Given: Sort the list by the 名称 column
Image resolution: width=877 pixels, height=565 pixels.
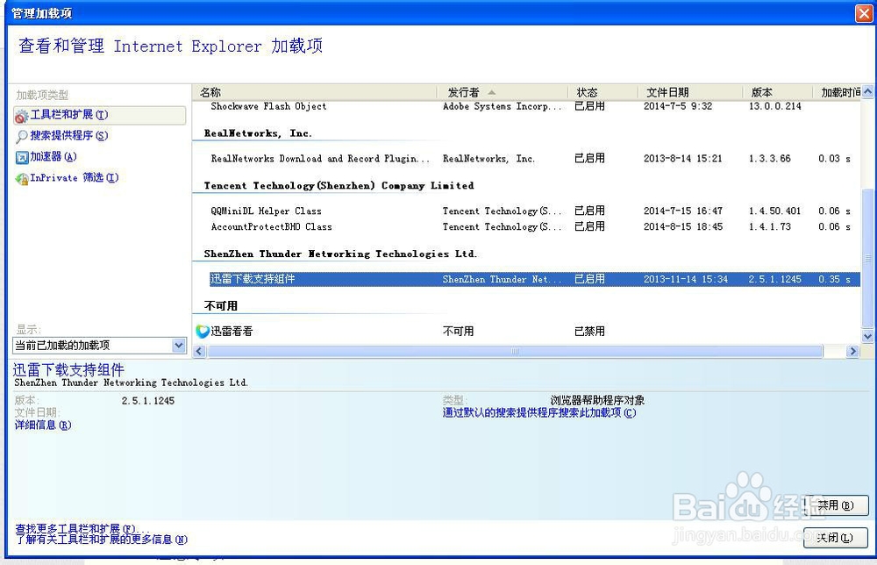Looking at the screenshot, I should click(x=314, y=92).
